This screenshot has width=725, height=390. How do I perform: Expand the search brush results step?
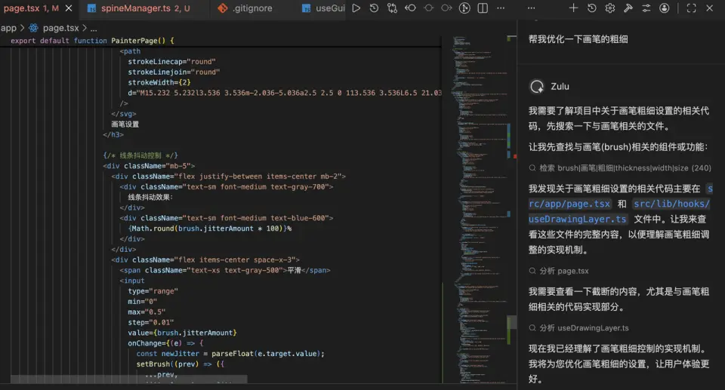[619, 168]
